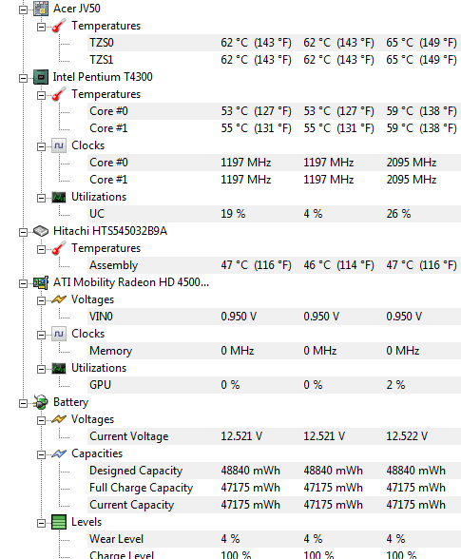Click the Capacities icon under Battery

pyautogui.click(x=59, y=453)
